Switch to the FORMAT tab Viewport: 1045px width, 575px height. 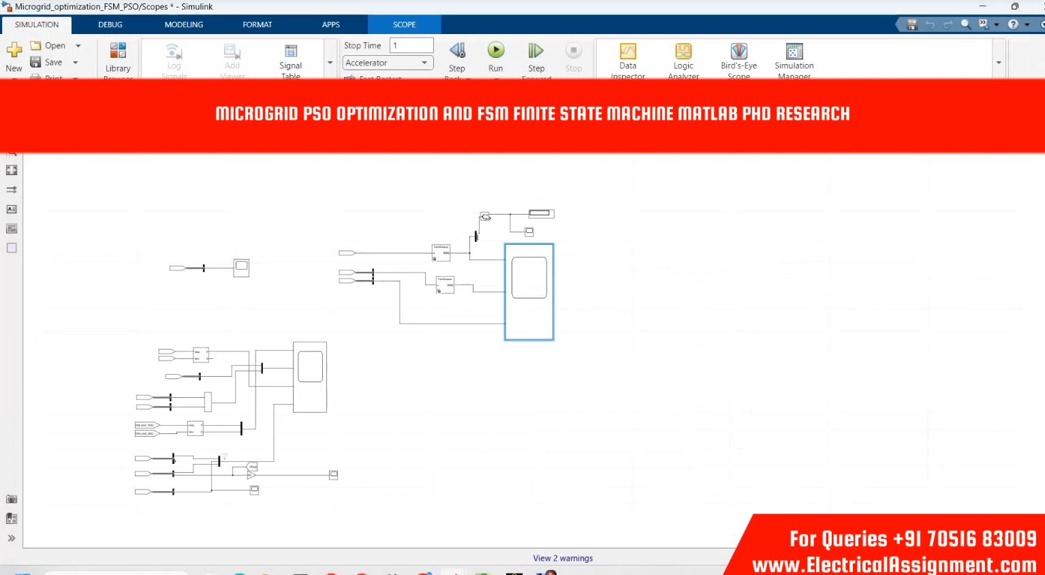tap(258, 25)
